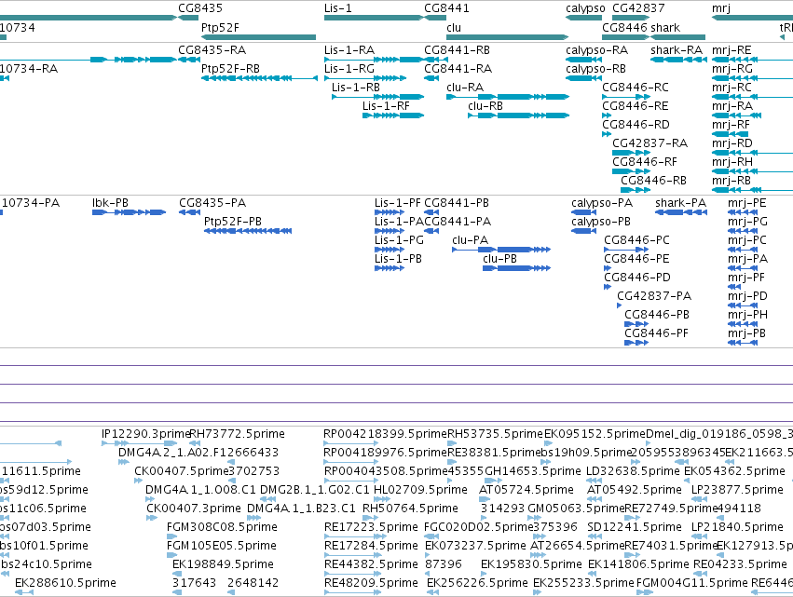
Task: Select EST SD12241.5prime
Action: (x=635, y=528)
